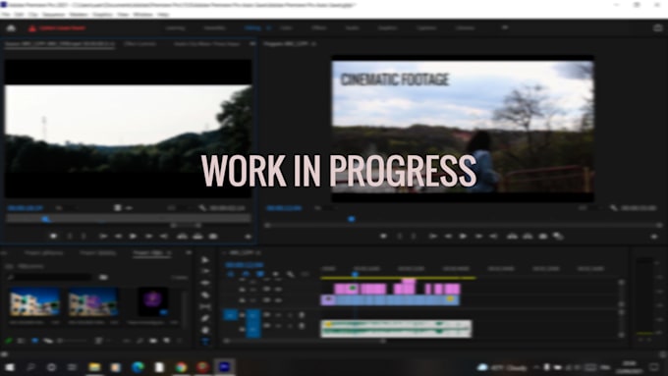Screen dimensions: 668x376
Task: Open the Program monitor playback resolution dropdown
Action: click(x=591, y=208)
